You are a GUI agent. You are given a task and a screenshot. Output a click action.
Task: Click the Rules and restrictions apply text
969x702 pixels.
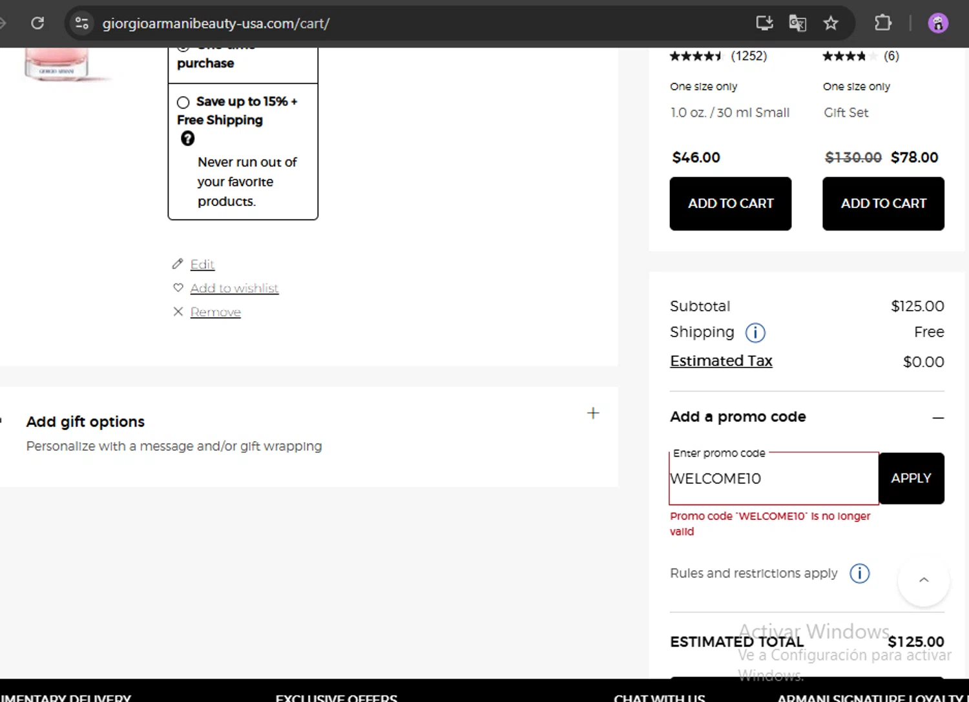[754, 573]
